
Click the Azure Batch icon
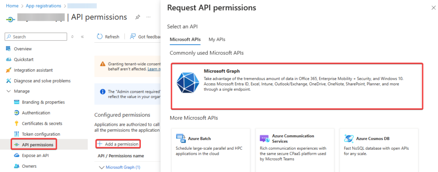(180, 139)
